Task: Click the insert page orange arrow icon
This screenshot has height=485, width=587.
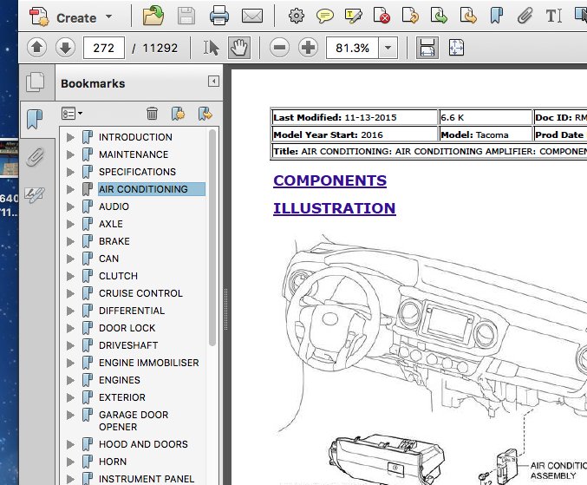Action: [468, 16]
